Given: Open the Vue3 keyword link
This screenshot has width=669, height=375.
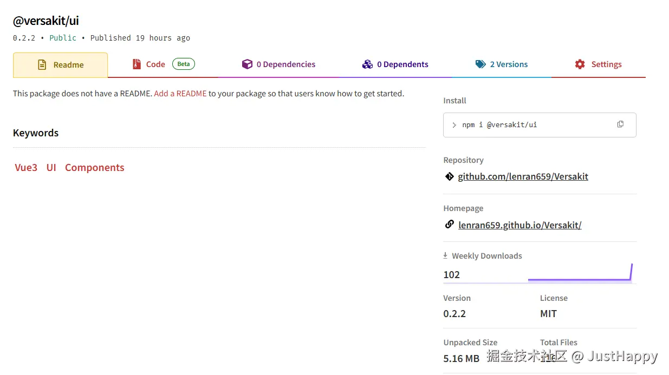Looking at the screenshot, I should point(26,168).
